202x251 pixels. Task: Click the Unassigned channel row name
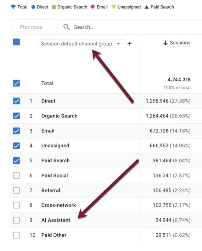[55, 146]
